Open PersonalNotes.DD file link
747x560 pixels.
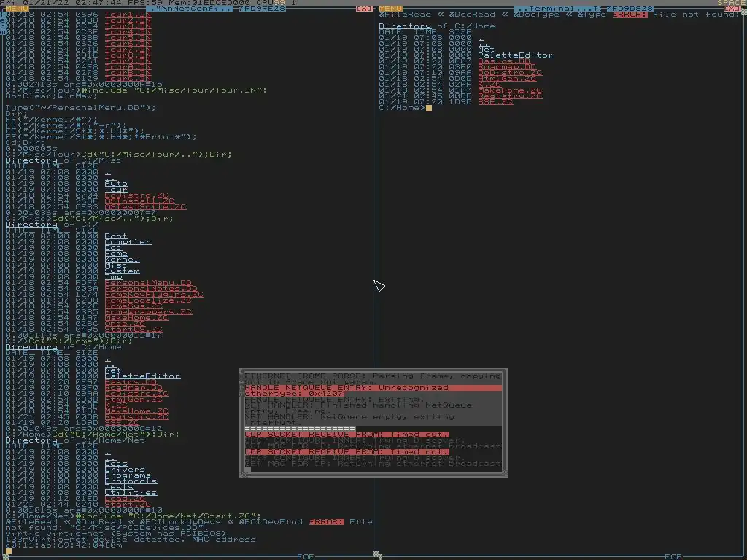pos(151,289)
